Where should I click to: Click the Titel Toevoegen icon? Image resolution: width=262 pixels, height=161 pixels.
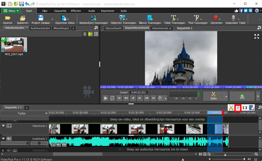196,18
